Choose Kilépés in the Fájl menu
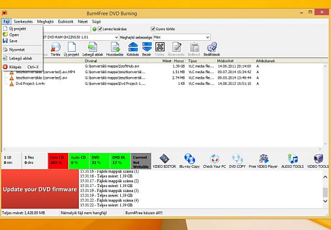Image resolution: width=331 pixels, height=230 pixels. [22, 67]
